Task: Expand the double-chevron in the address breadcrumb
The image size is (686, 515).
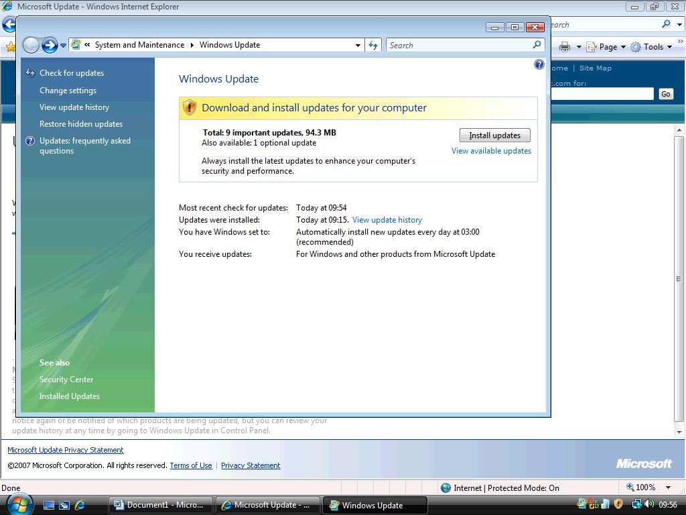Action: pyautogui.click(x=88, y=45)
